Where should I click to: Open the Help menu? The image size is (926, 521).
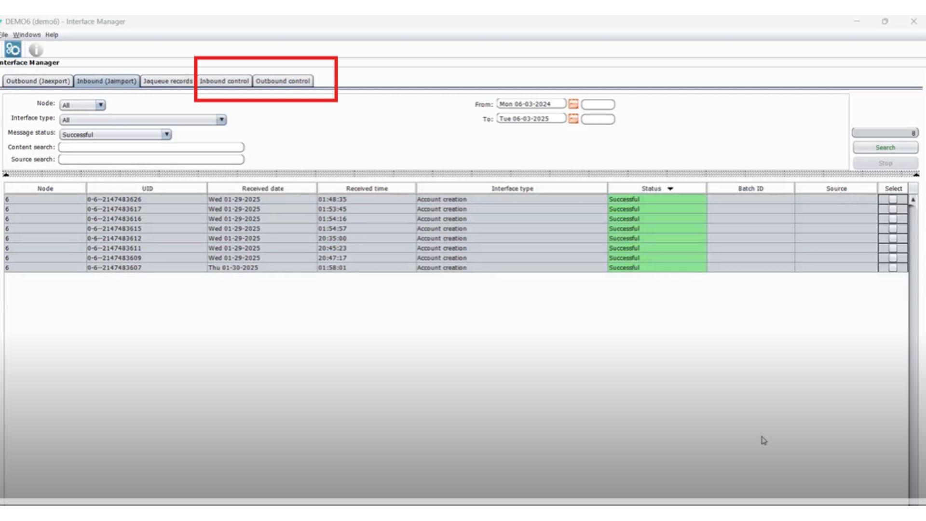52,35
